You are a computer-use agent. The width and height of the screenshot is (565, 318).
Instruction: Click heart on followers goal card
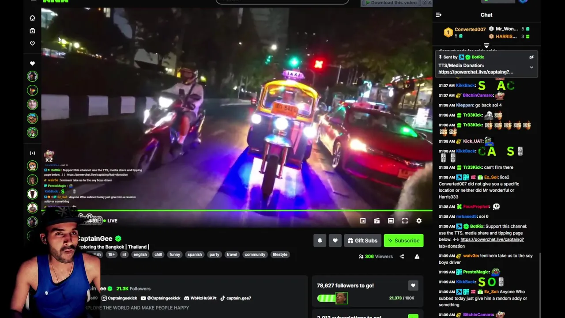tap(413, 286)
